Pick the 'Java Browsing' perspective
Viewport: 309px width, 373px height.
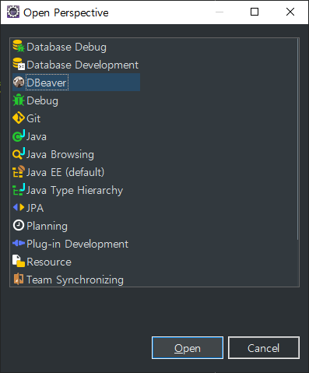coord(60,155)
